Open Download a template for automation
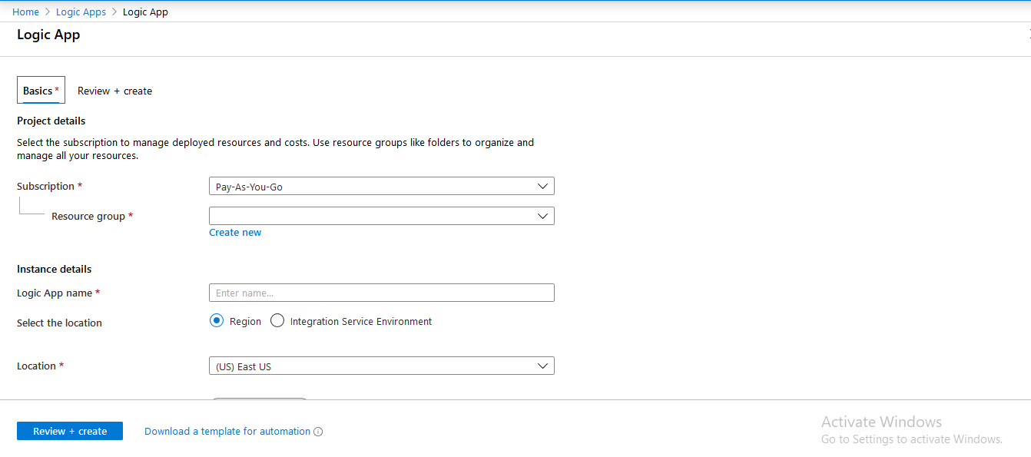Screen dimensions: 1031x457 [227, 431]
